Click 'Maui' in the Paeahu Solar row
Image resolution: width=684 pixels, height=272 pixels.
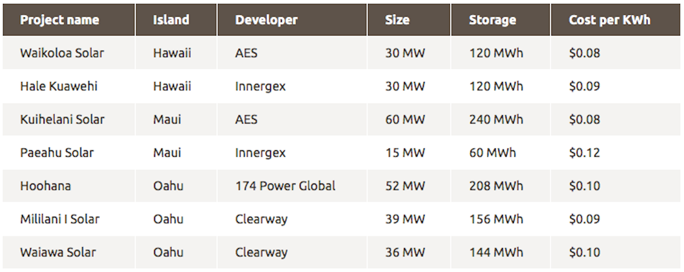(x=167, y=153)
